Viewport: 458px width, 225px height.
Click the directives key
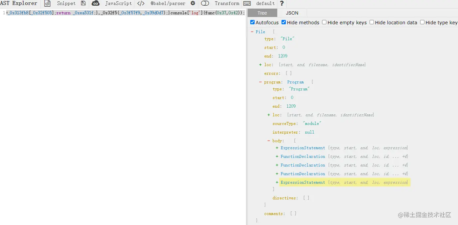(285, 198)
